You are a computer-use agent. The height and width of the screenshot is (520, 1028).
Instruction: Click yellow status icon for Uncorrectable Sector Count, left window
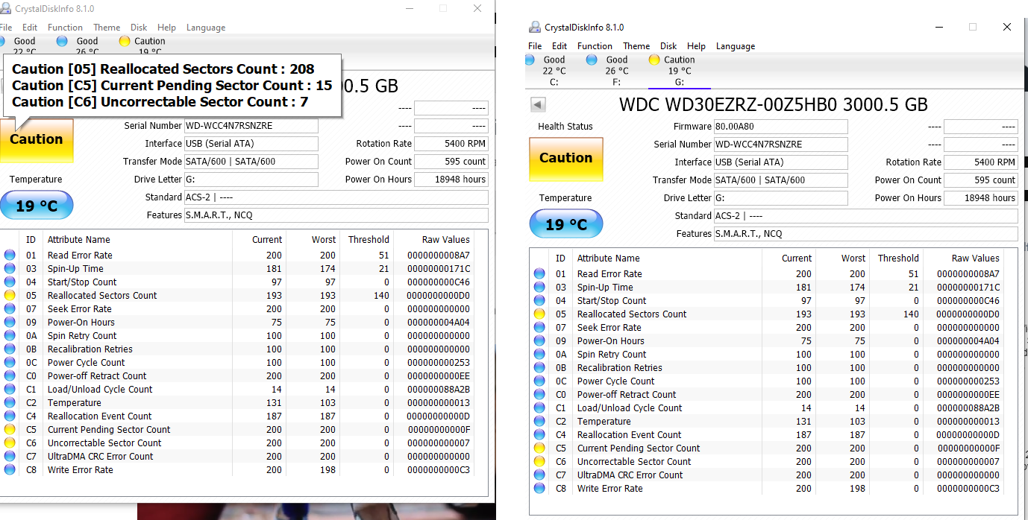point(10,443)
